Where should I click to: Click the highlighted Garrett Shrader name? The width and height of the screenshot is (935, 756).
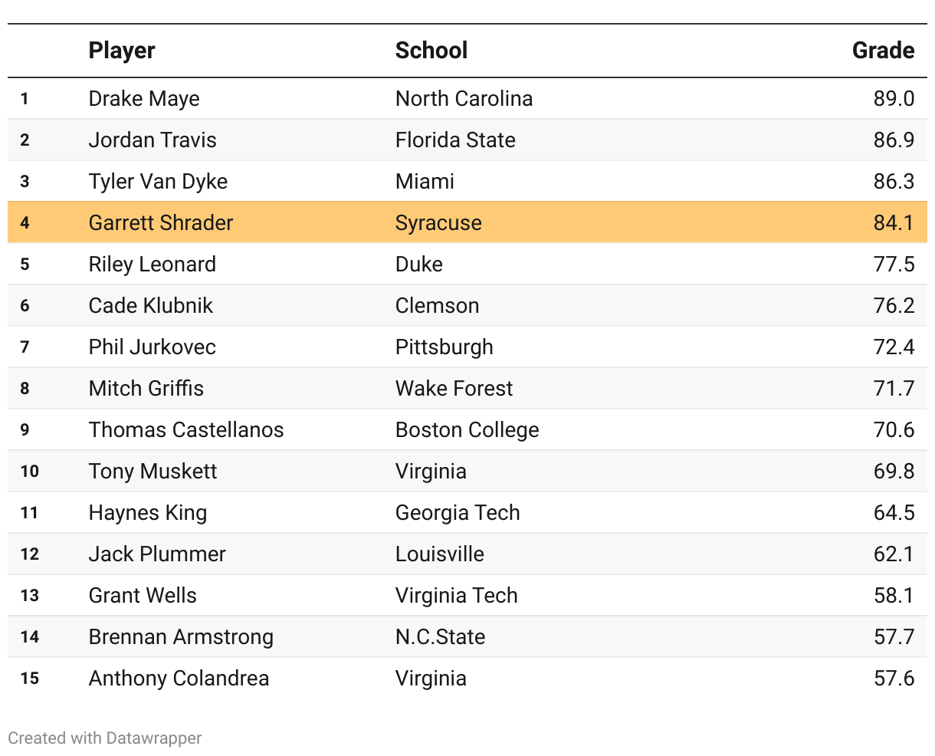[161, 223]
